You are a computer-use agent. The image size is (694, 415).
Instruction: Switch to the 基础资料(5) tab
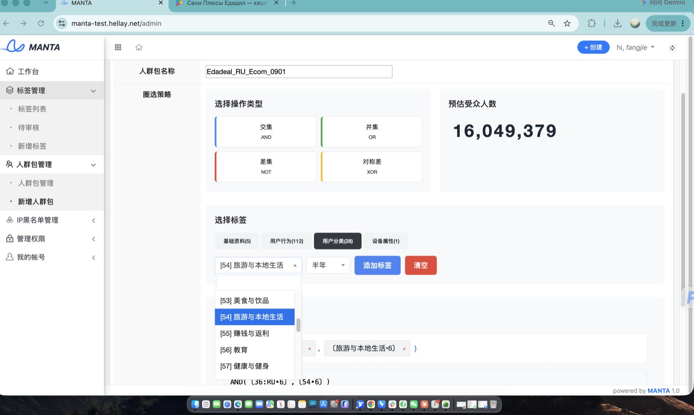(x=237, y=241)
